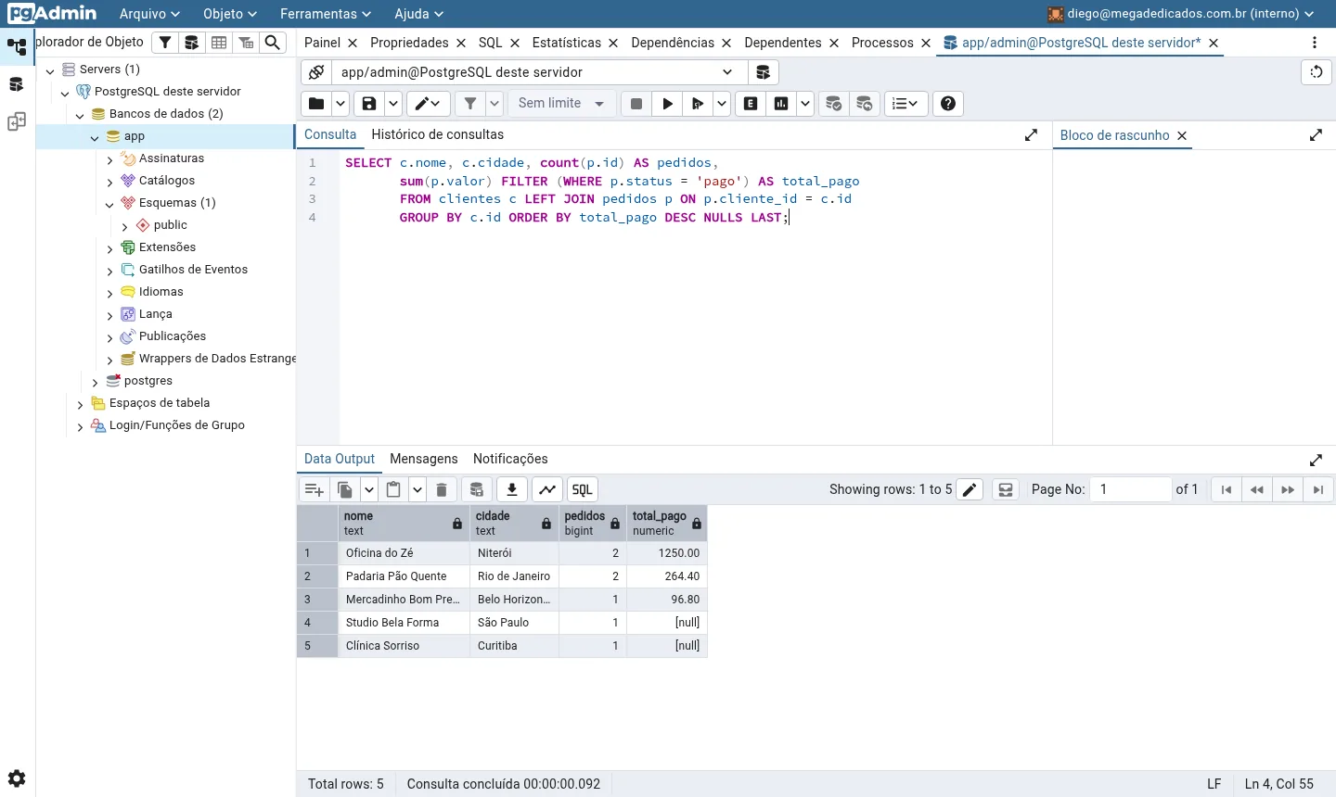
Task: Click the pencil edit icon beside Showing rows
Action: [970, 489]
